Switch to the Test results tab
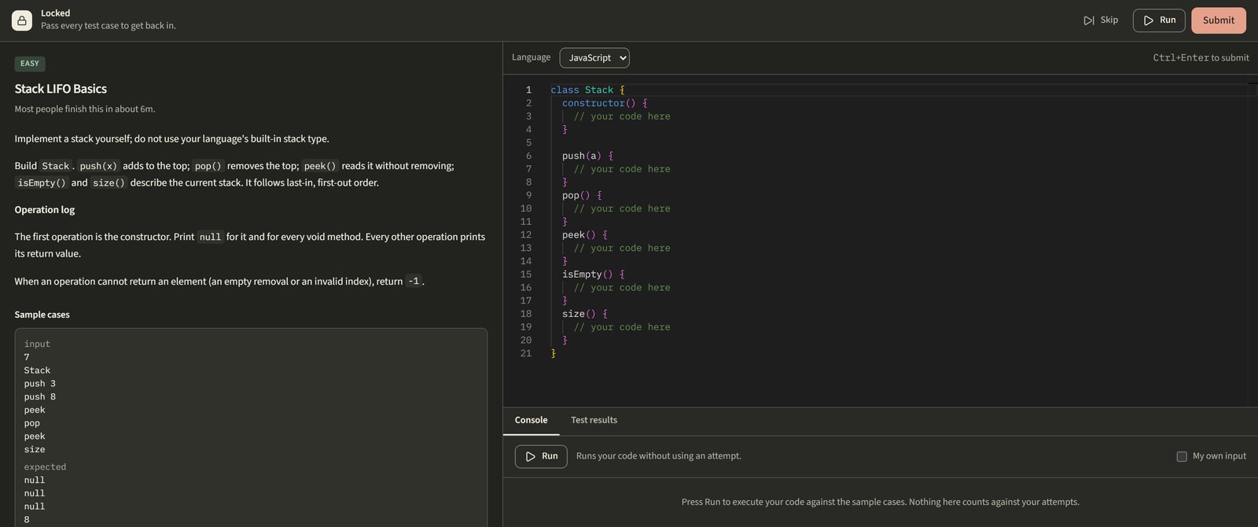Image resolution: width=1258 pixels, height=527 pixels. pyautogui.click(x=594, y=420)
